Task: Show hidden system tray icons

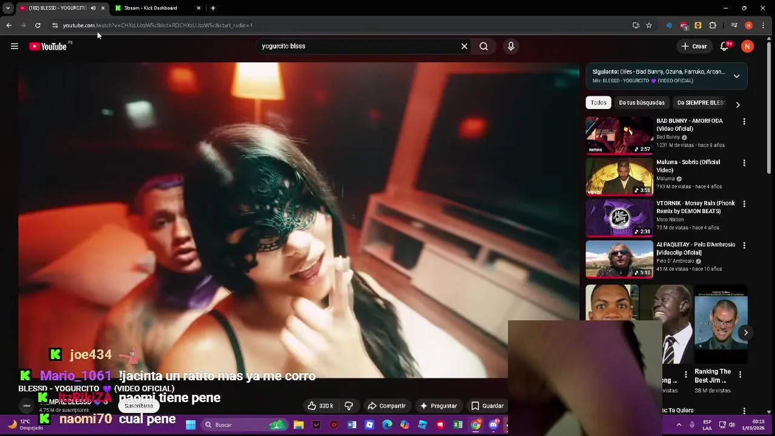Action: click(x=679, y=424)
